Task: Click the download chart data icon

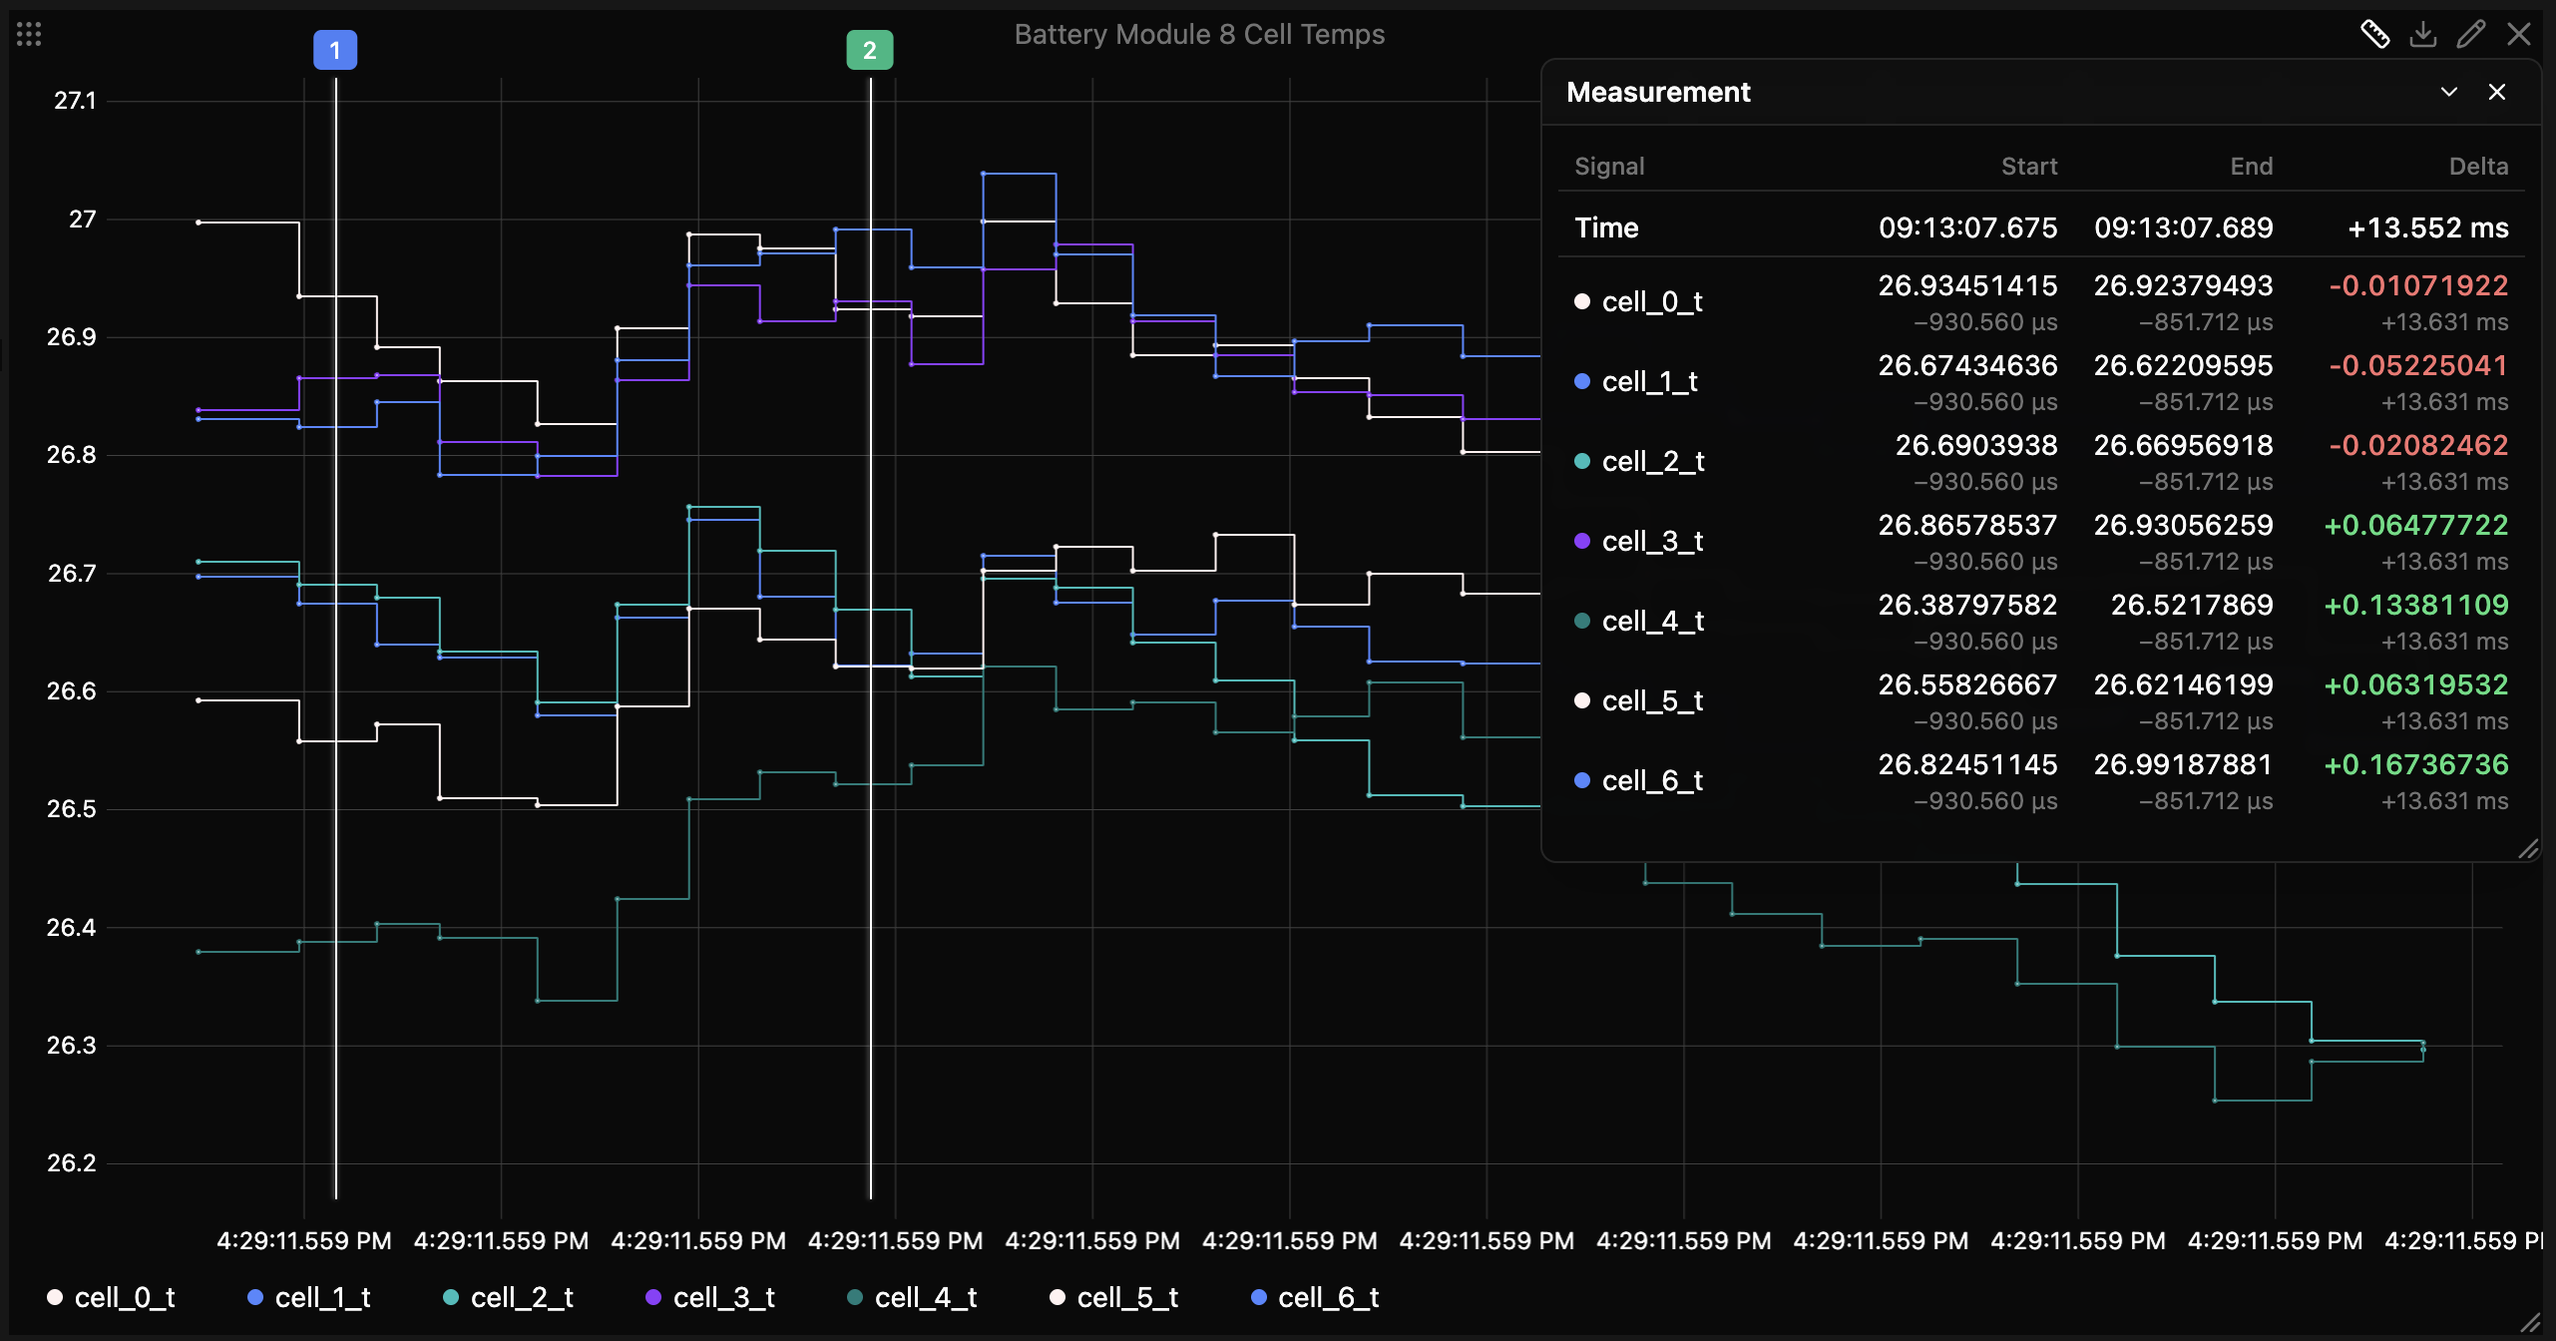Action: pyautogui.click(x=2422, y=34)
